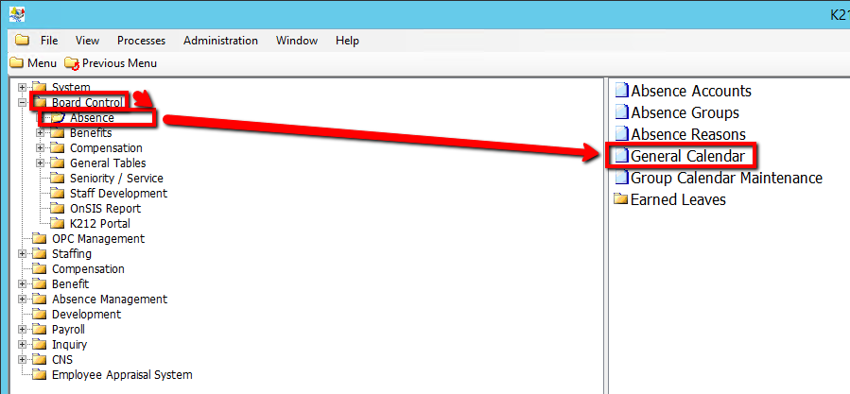
Task: Click the application icon in title bar
Action: [x=17, y=14]
